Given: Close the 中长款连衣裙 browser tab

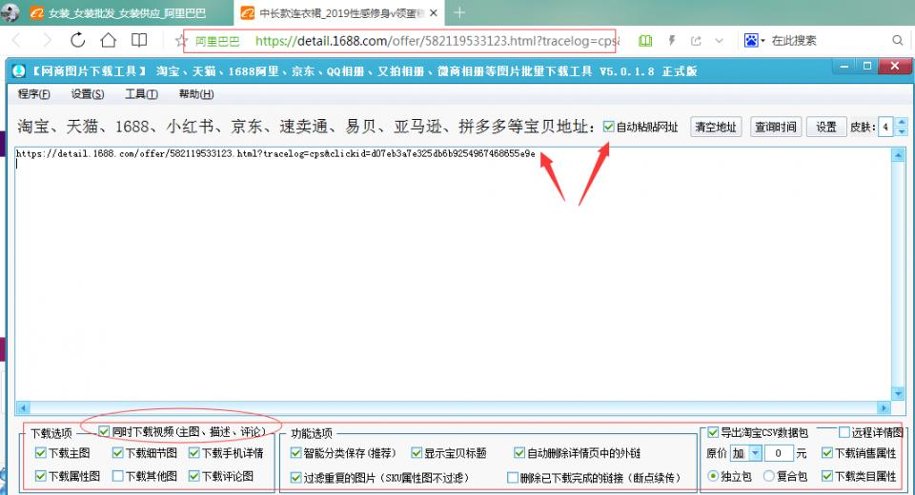Looking at the screenshot, I should (x=434, y=12).
